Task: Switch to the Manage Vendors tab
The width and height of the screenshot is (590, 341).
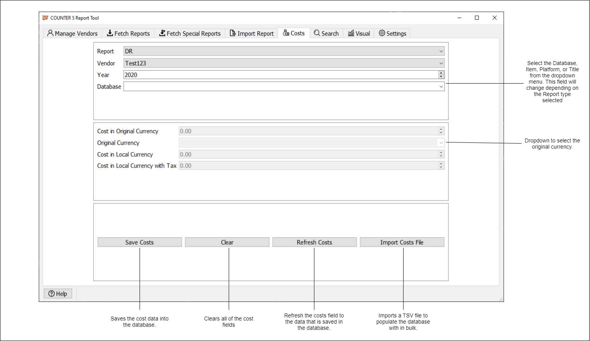Action: click(72, 33)
